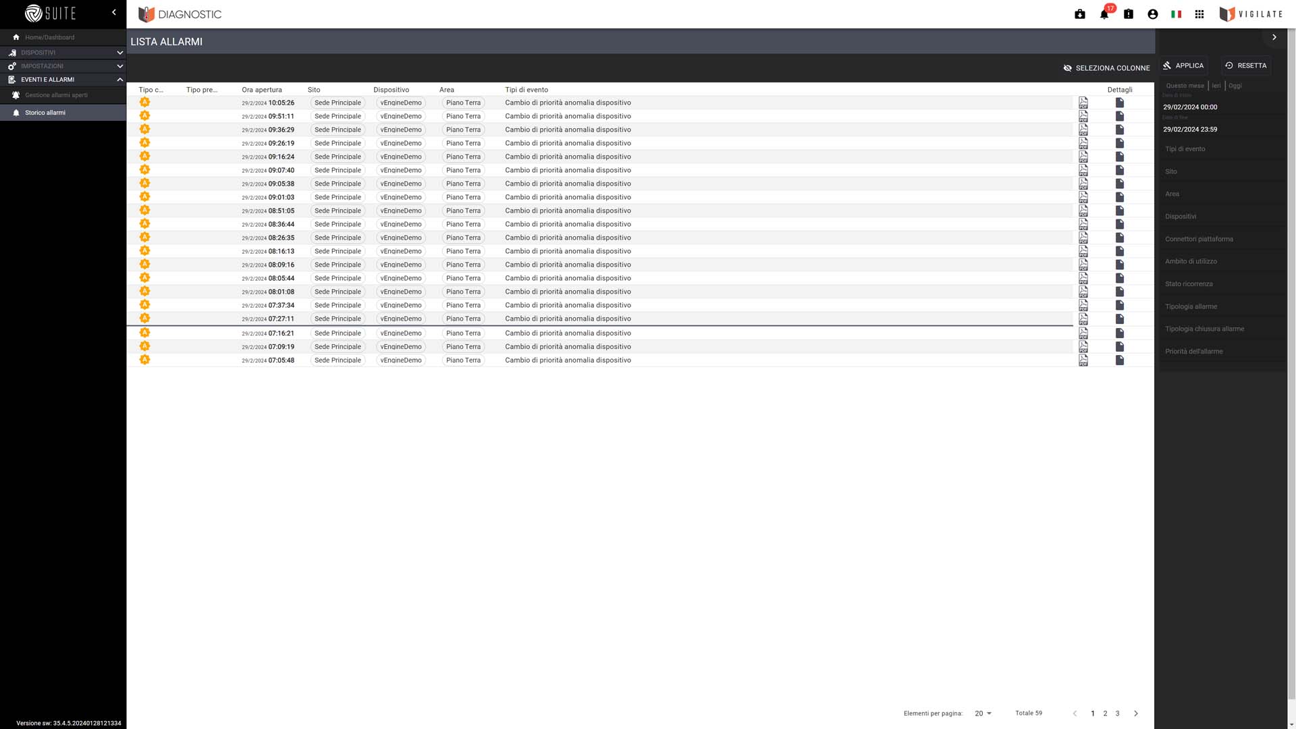Image resolution: width=1296 pixels, height=729 pixels.
Task: Export PDF for the 08:36:44 alarm
Action: pos(1083,224)
